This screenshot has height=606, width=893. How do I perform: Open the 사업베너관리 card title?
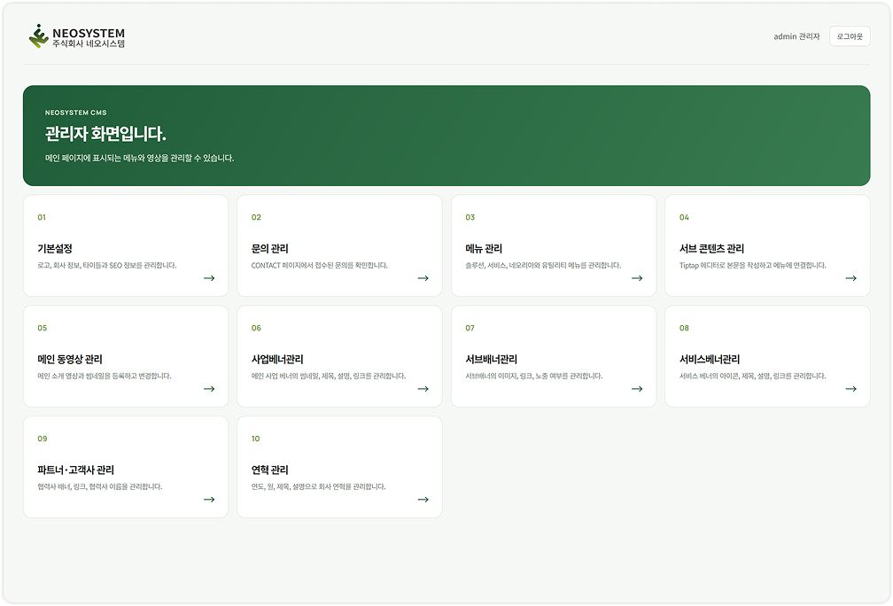coord(277,359)
